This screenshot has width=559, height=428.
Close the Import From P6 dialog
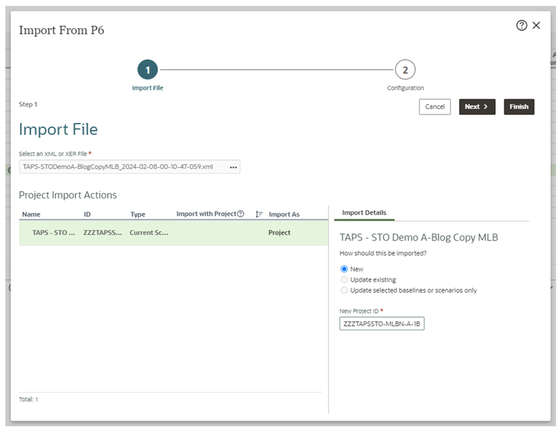(x=536, y=26)
